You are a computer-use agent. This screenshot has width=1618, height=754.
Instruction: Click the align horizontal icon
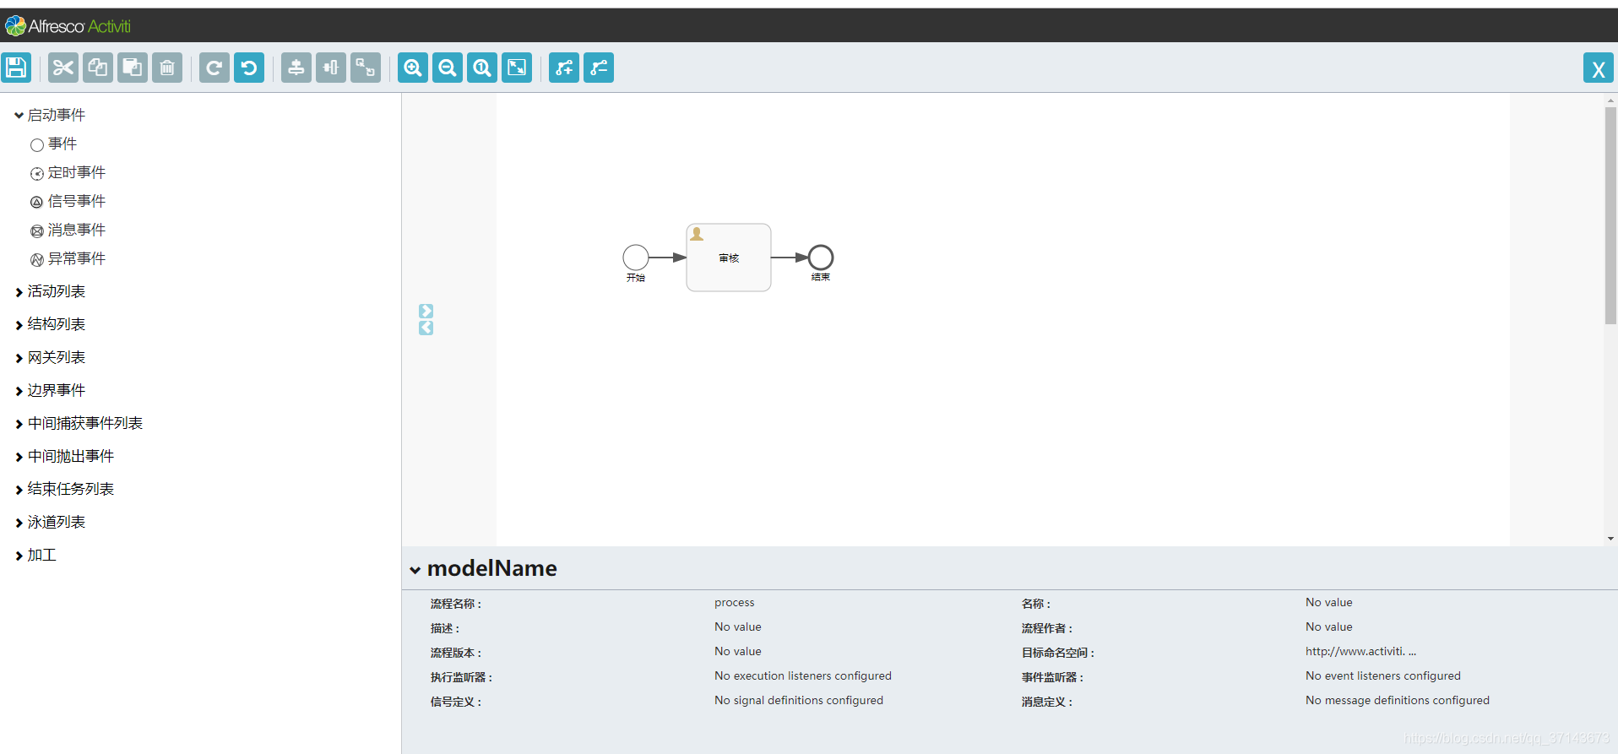(x=331, y=68)
